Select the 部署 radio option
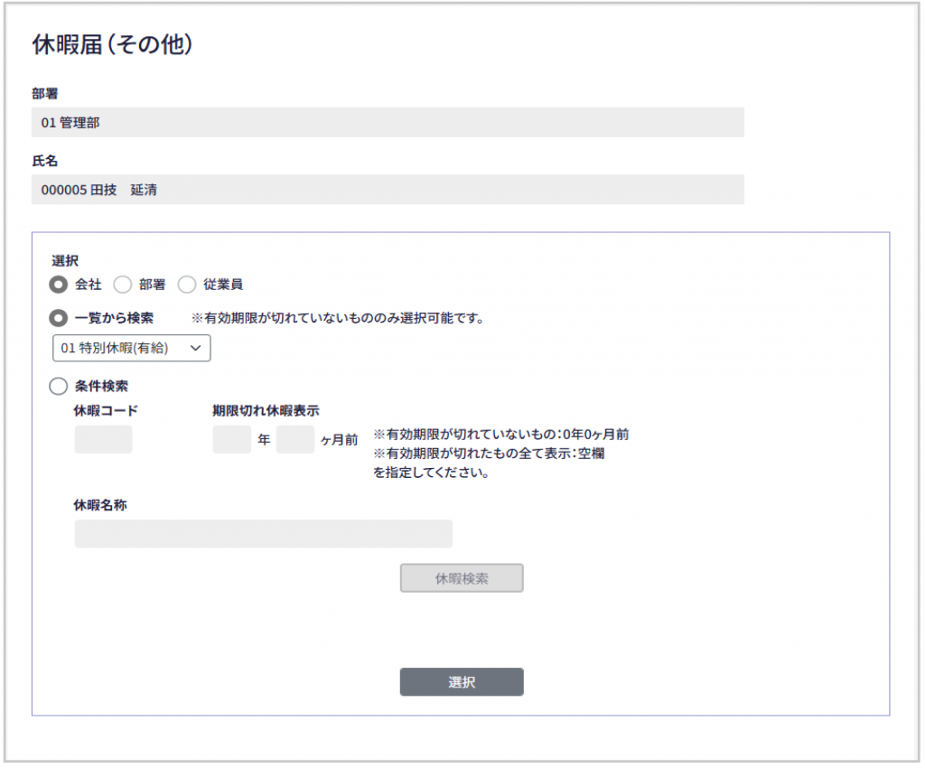Viewport: 925px width, 768px height. coord(123,285)
